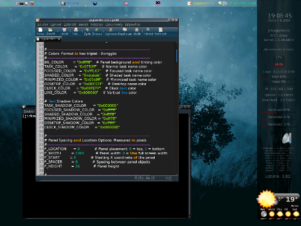This screenshot has height=226, width=301.
Task: Click the MINIMIZED_COLOR line
Action: (x=101, y=80)
